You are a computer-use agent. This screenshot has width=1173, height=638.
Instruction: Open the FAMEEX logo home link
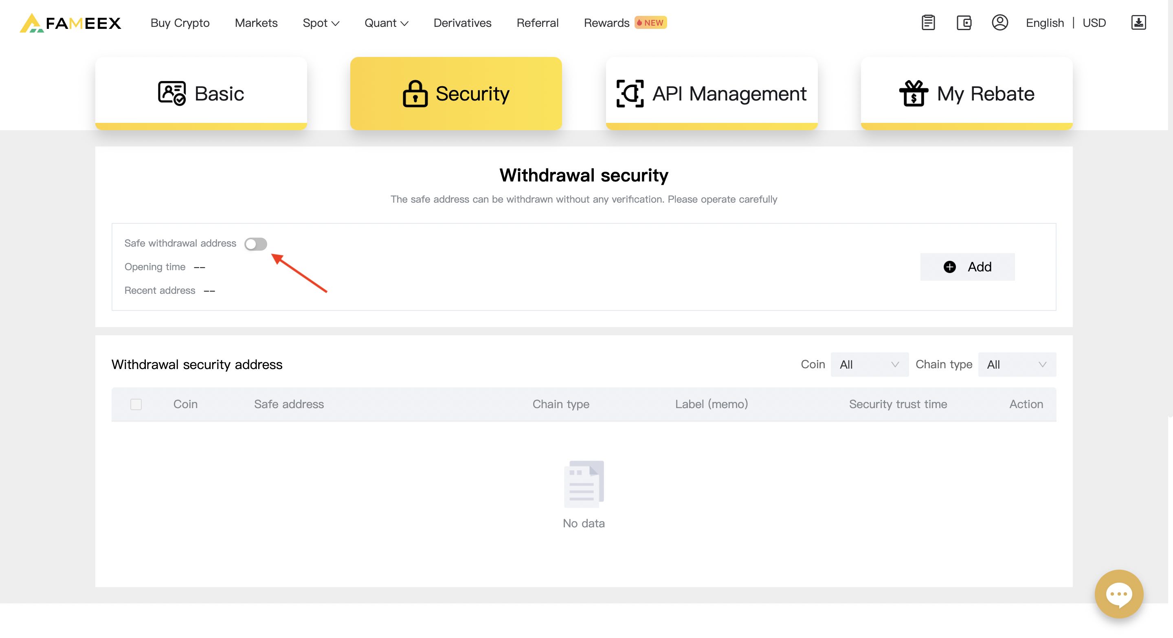(70, 23)
